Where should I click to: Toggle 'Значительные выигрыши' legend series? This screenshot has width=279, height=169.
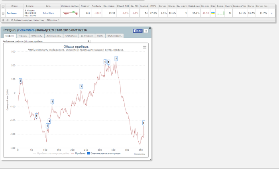pos(104,153)
